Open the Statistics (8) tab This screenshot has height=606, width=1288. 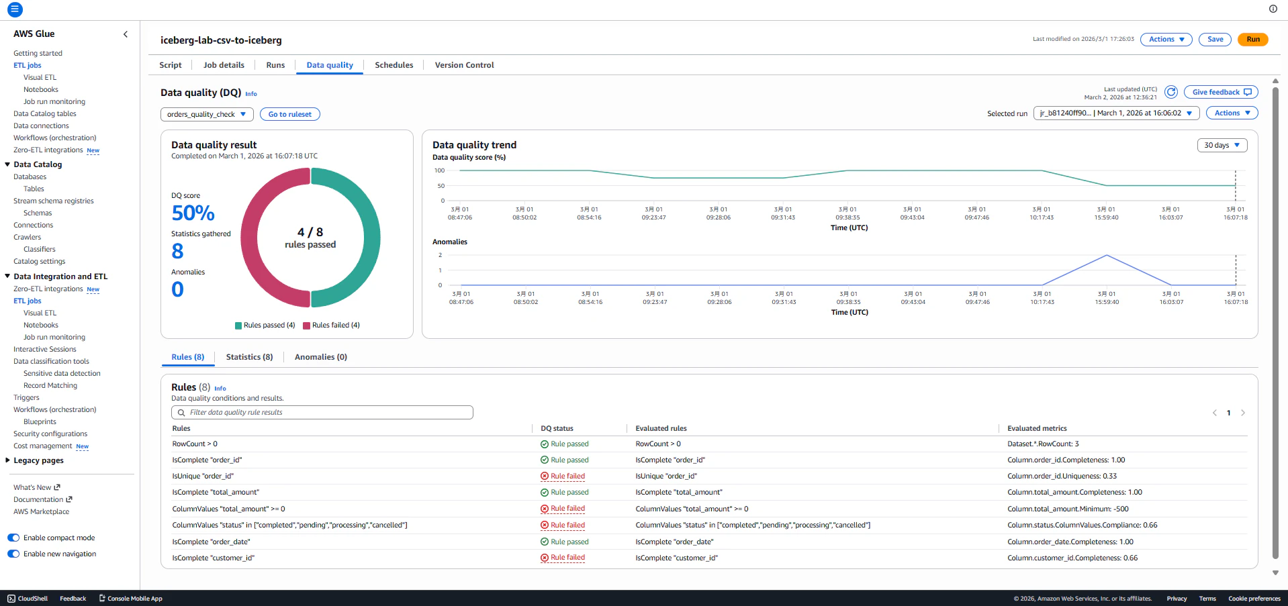pyautogui.click(x=249, y=357)
